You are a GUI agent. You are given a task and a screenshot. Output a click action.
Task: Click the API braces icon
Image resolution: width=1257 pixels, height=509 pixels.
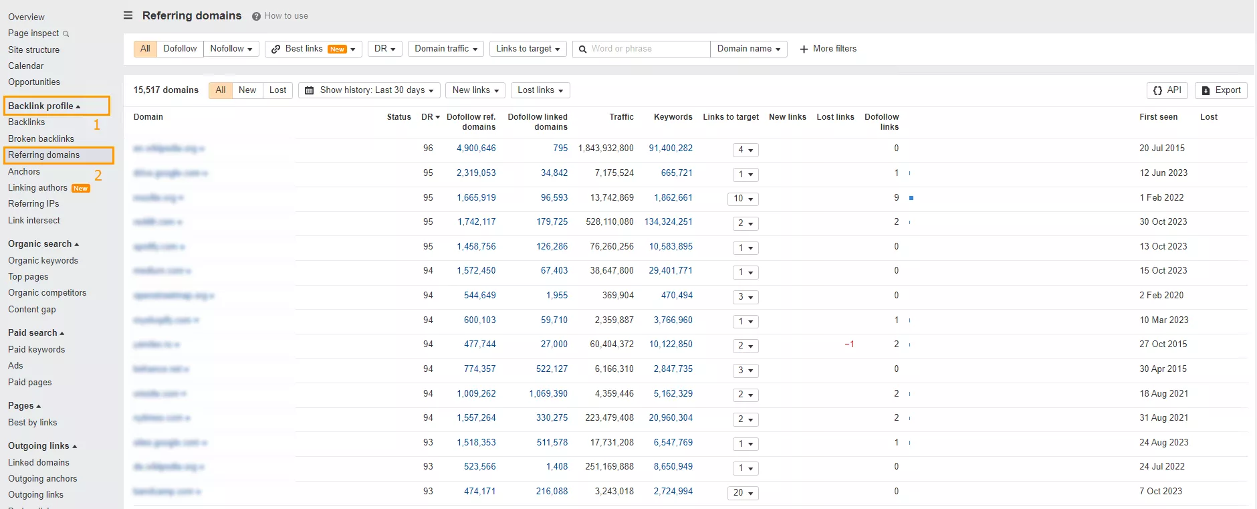point(1157,90)
